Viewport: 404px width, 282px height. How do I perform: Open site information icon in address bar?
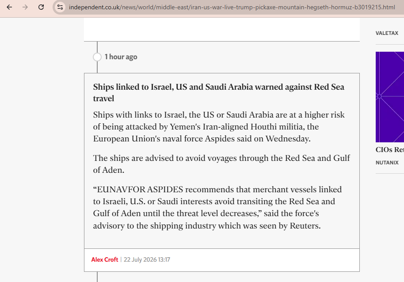tap(60, 7)
